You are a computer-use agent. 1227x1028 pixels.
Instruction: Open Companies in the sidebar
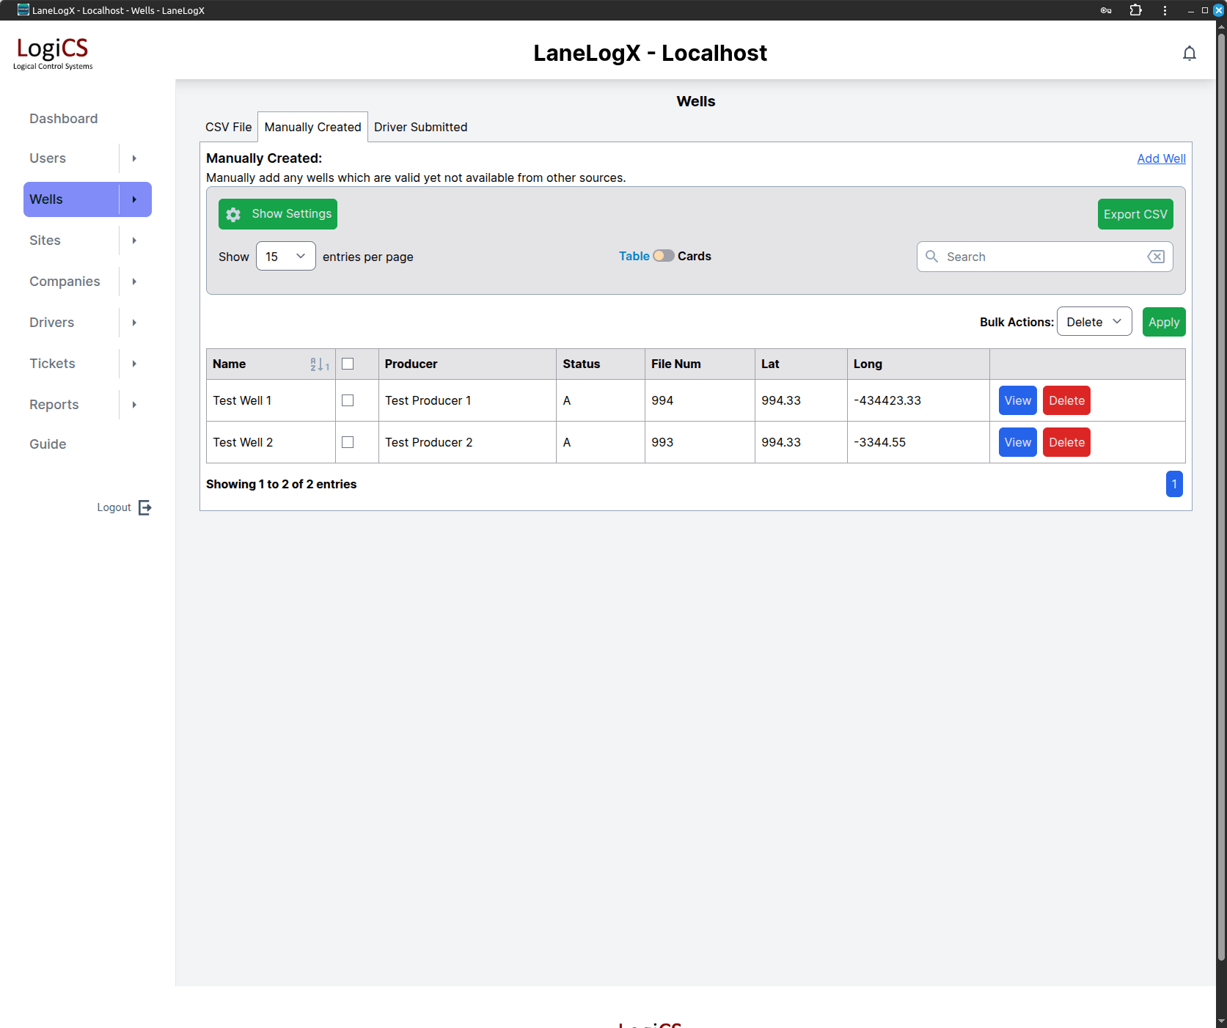click(65, 282)
